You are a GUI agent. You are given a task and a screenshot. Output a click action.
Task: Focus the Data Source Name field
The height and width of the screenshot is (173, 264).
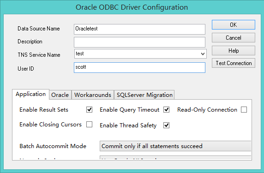[139, 29]
